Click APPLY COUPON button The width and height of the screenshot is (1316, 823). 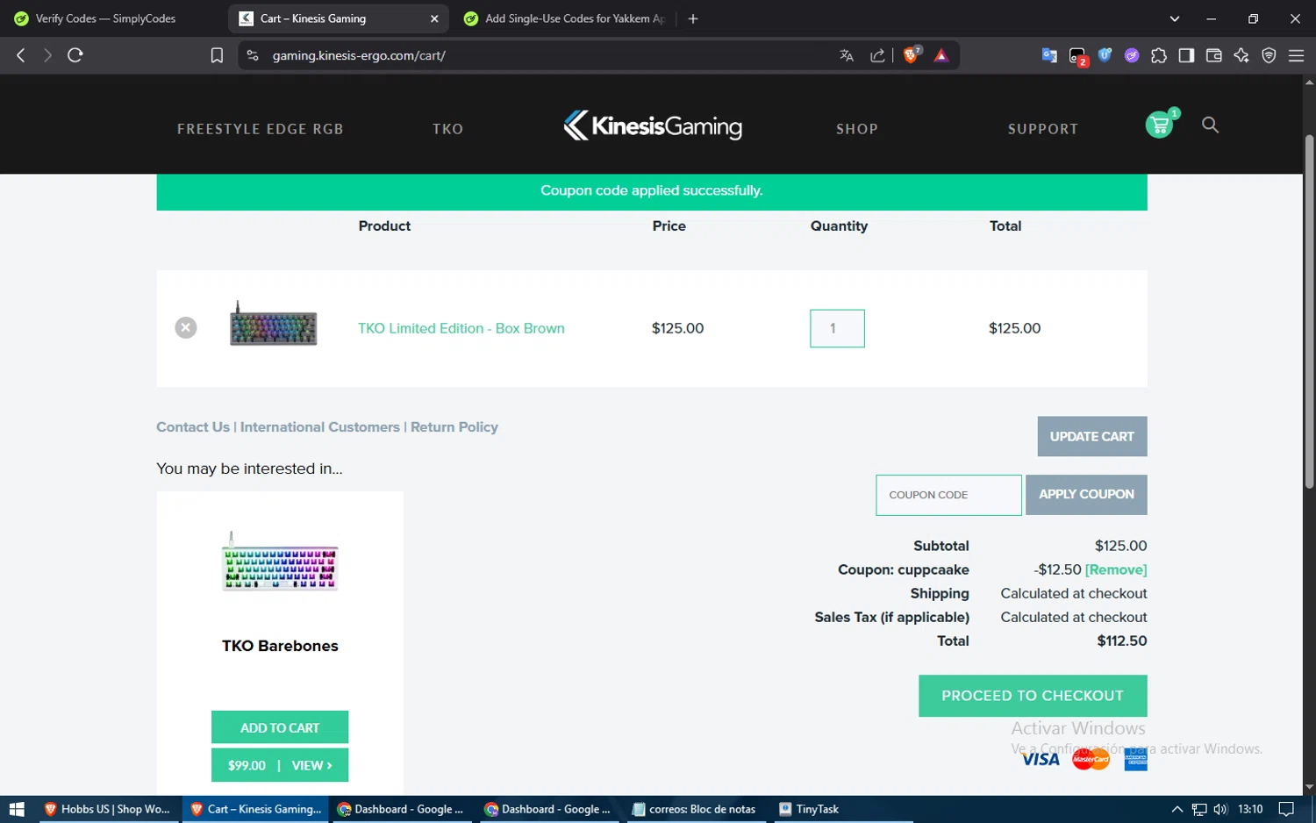1086,495
